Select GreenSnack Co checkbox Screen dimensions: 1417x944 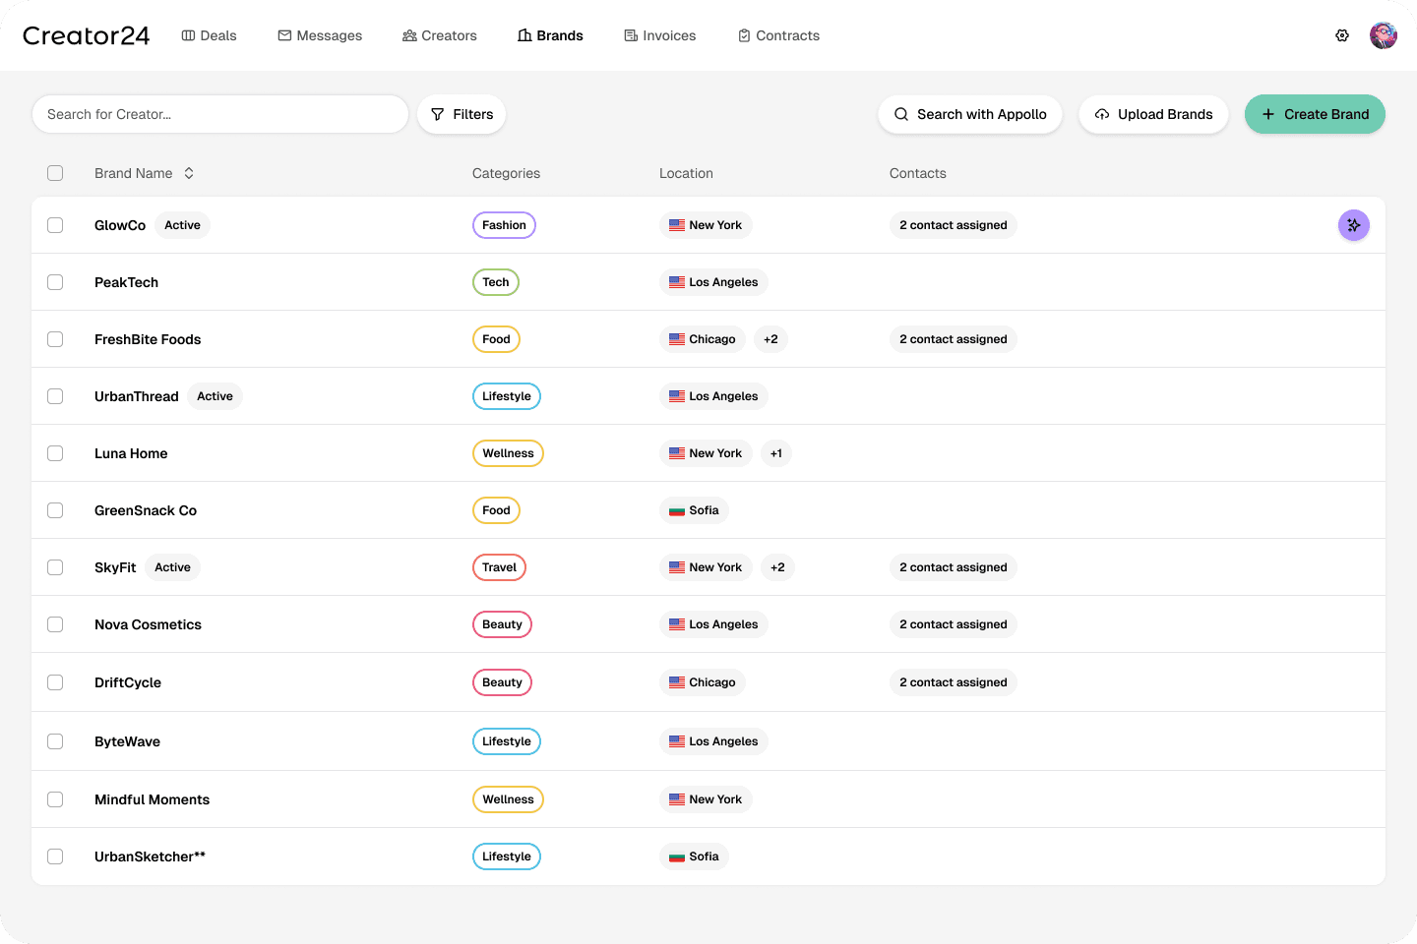(55, 510)
